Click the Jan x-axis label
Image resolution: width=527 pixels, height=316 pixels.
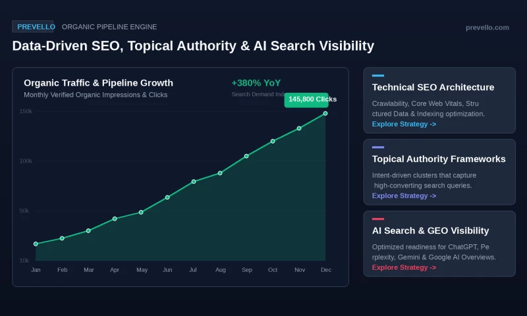point(36,270)
